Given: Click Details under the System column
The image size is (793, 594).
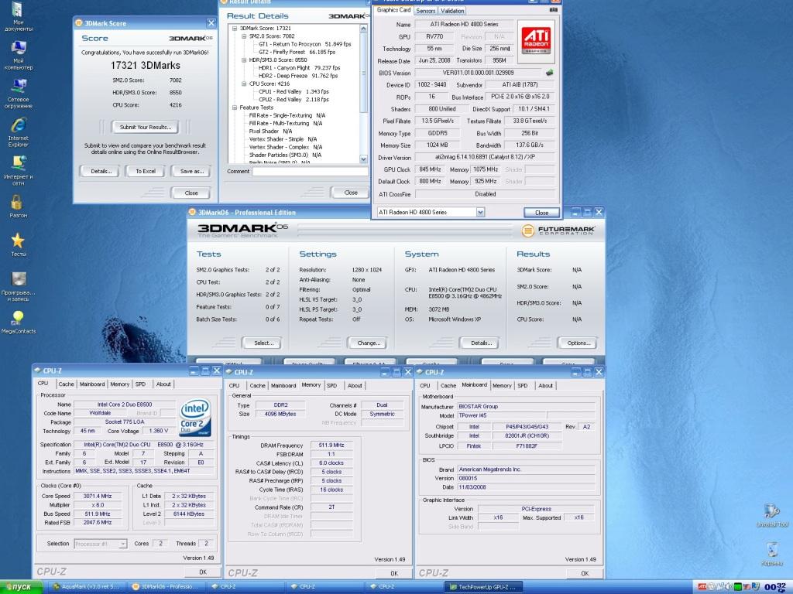Looking at the screenshot, I should click(481, 343).
